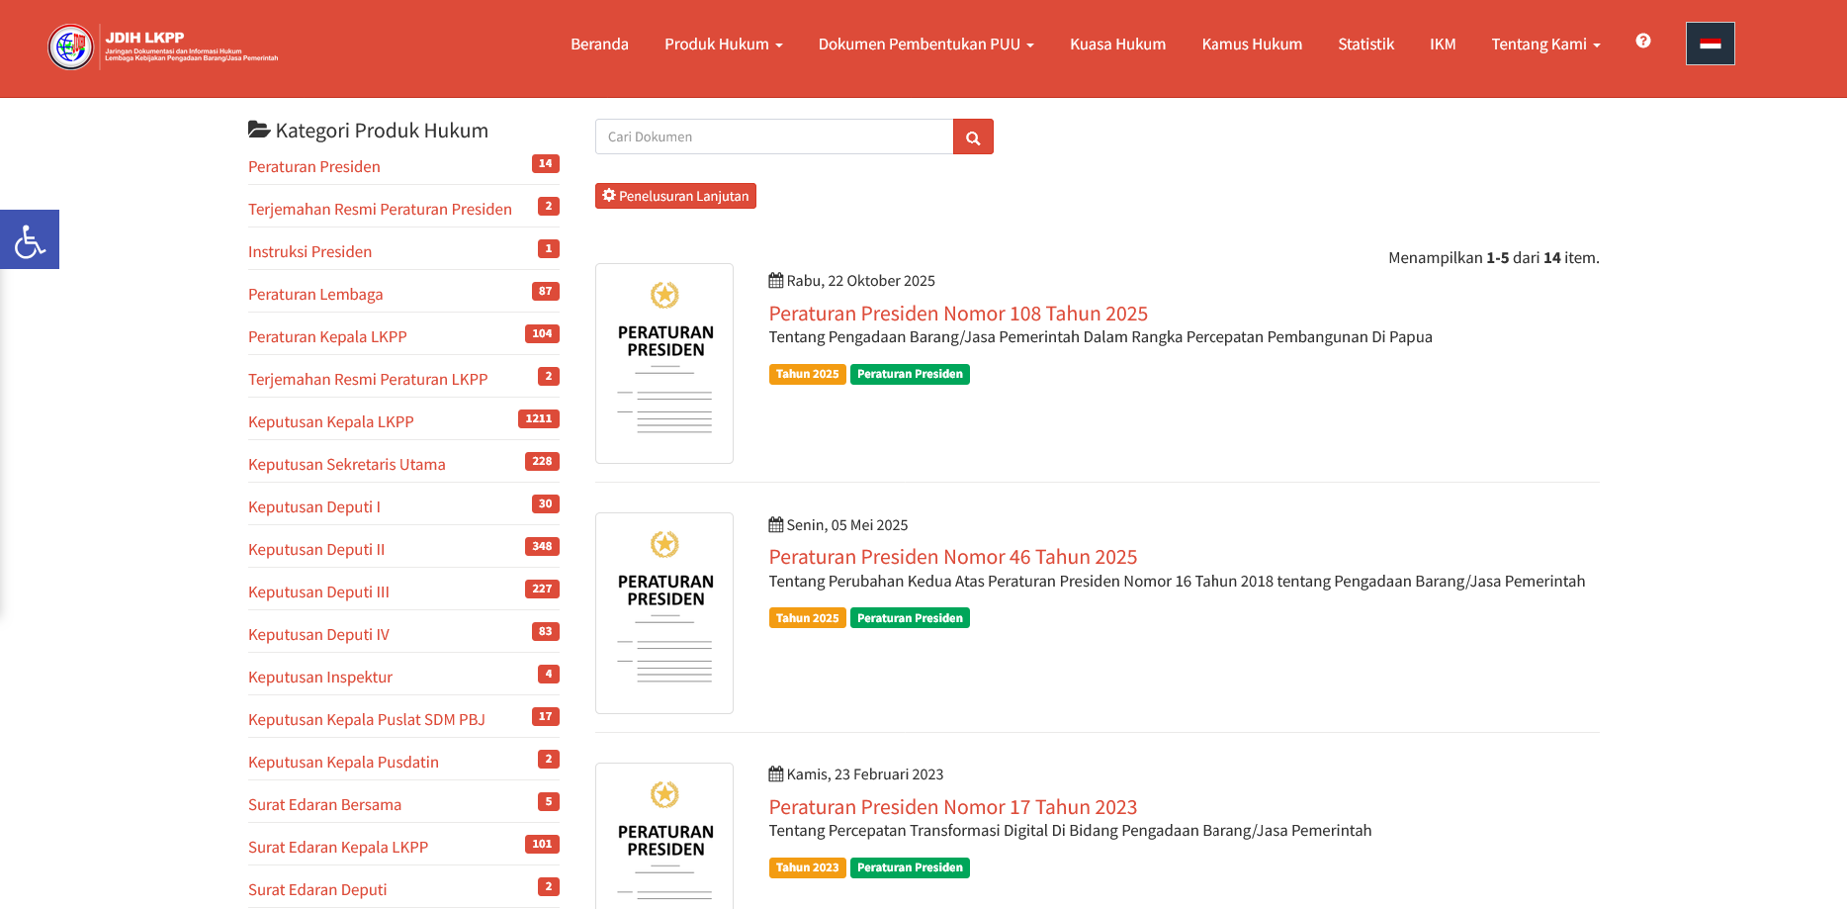
Task: Select the Keputusan Sekretaris Utama category
Action: click(347, 465)
